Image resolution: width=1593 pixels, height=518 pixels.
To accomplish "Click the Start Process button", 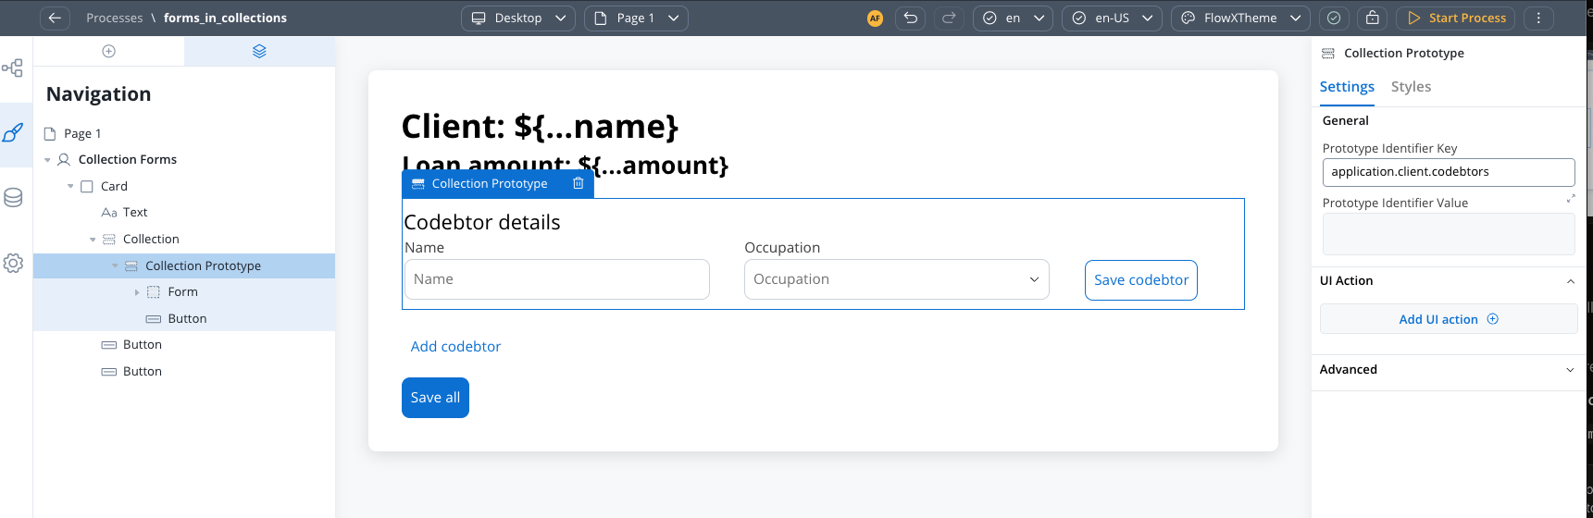I will coord(1456,18).
